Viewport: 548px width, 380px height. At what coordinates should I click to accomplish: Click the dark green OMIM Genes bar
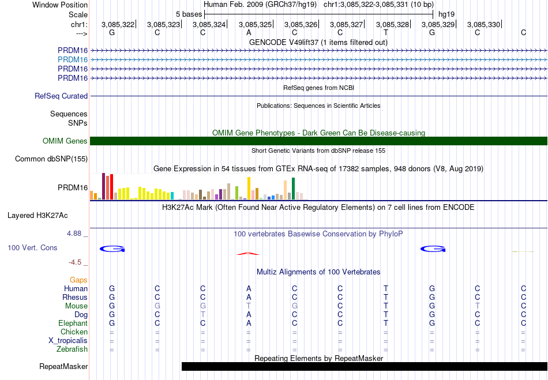319,141
